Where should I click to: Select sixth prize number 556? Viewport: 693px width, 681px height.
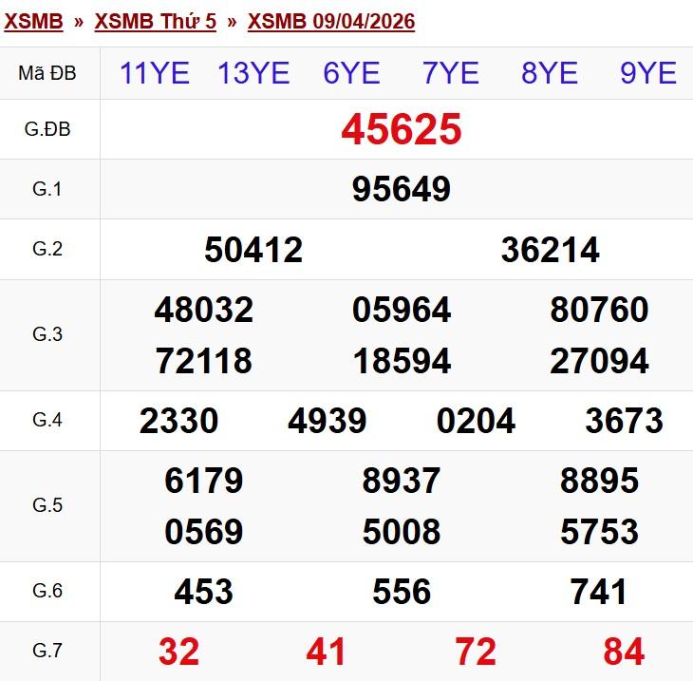pos(402,592)
